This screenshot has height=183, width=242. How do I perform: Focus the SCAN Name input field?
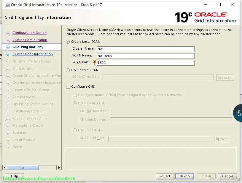pyautogui.click(x=146, y=56)
